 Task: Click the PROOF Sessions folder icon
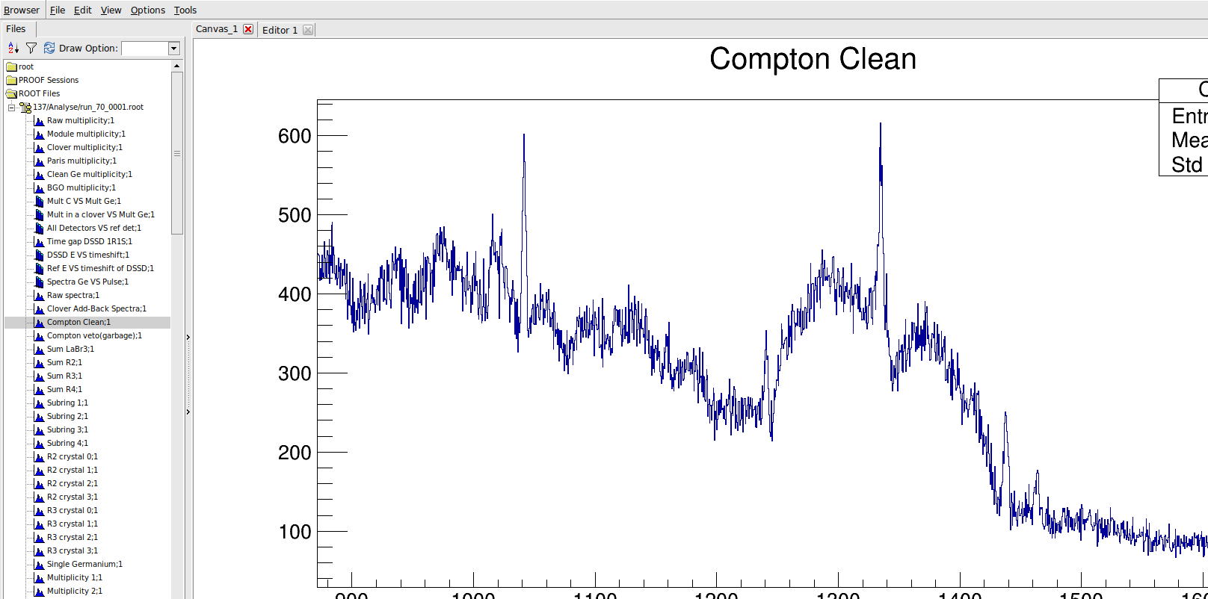click(x=11, y=81)
